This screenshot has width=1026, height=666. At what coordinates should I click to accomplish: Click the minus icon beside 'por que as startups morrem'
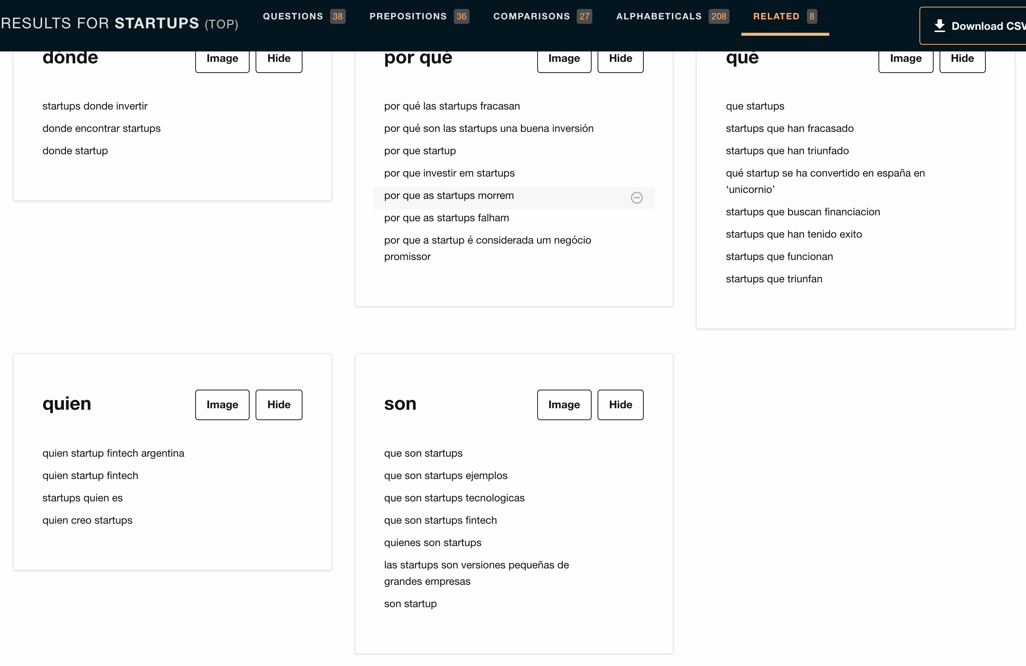click(636, 197)
